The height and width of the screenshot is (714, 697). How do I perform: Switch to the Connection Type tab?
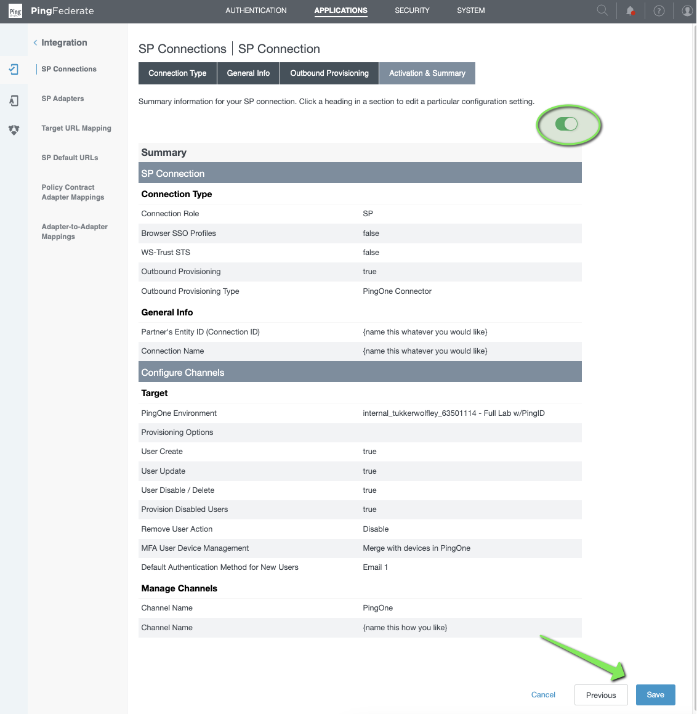click(x=177, y=73)
